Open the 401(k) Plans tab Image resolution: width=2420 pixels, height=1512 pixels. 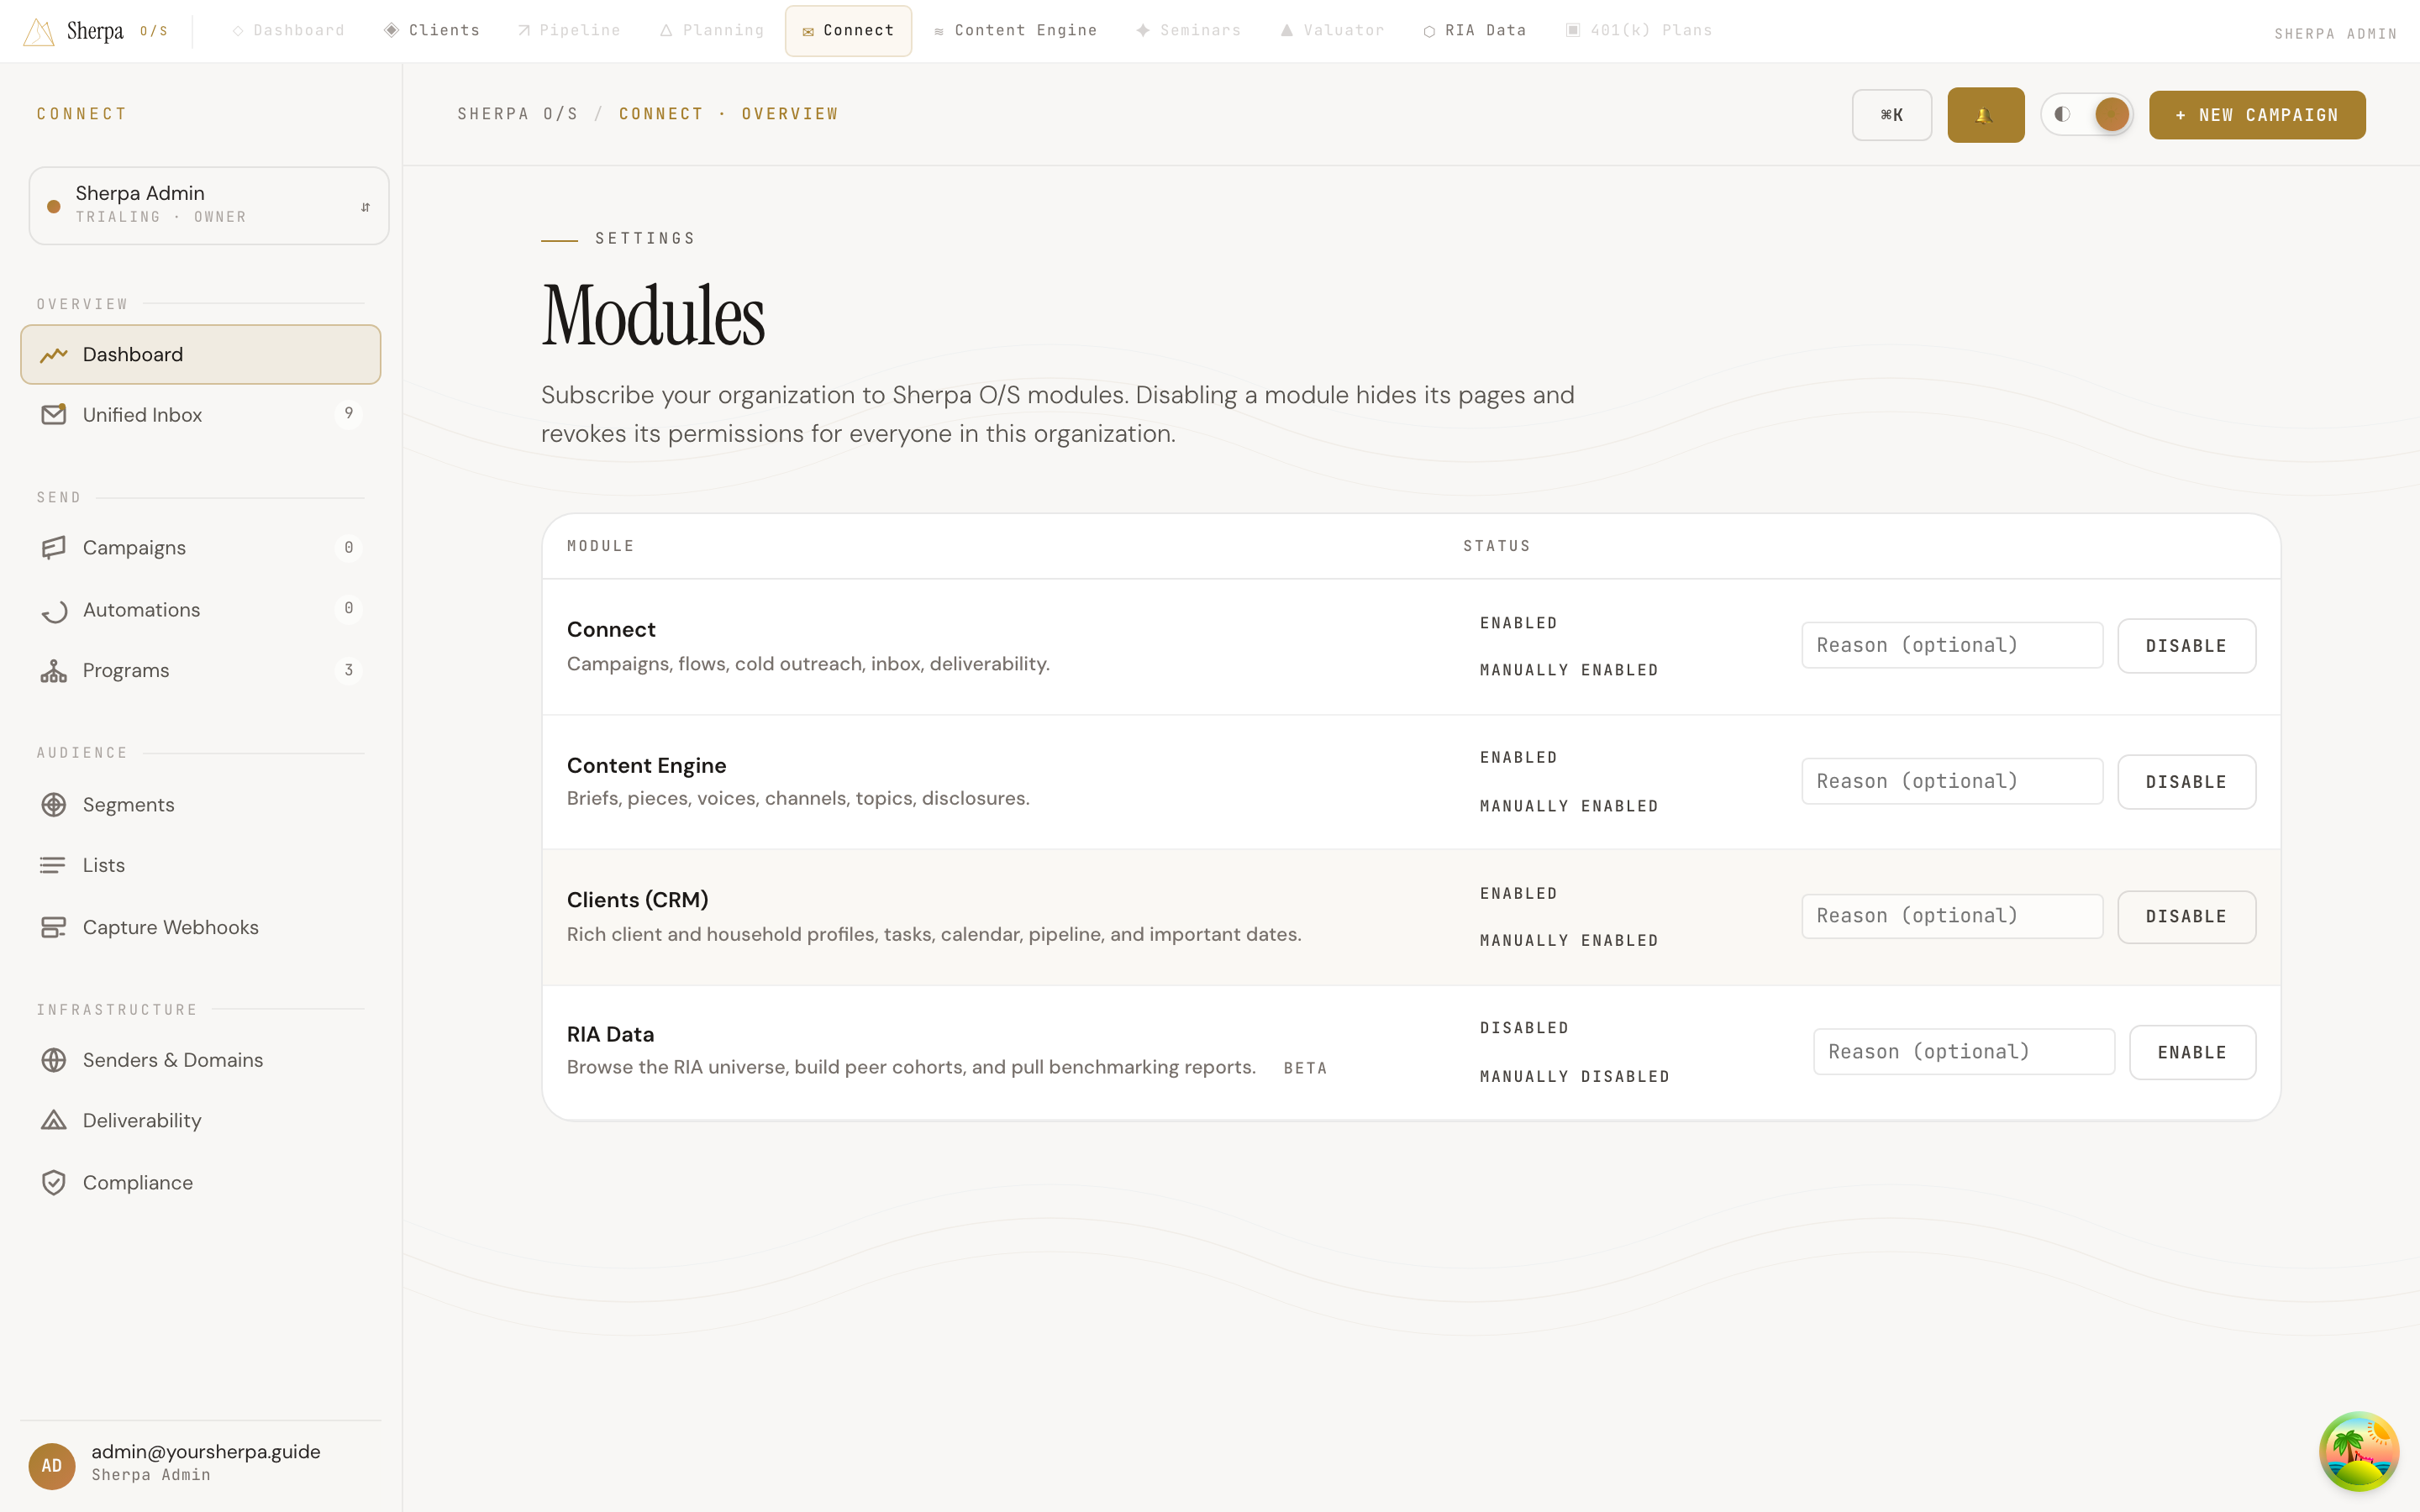pyautogui.click(x=1639, y=31)
